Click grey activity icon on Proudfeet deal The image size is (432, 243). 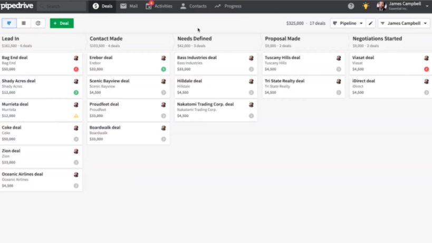tap(164, 116)
